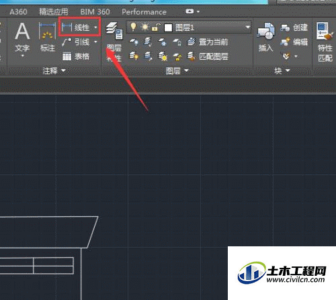
Task: Select the Performance ribbon tab
Action: click(x=144, y=12)
